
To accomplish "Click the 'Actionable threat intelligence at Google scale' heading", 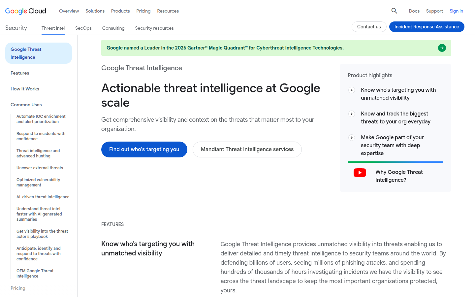I will click(211, 95).
